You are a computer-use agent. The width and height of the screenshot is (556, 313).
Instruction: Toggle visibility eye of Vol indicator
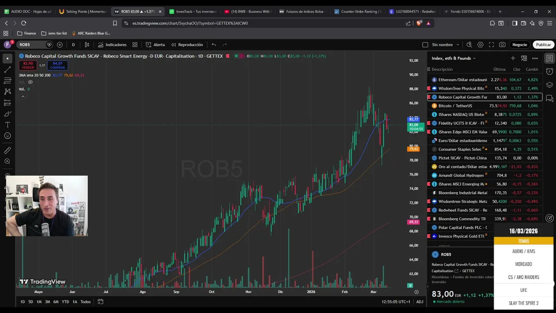click(x=30, y=82)
